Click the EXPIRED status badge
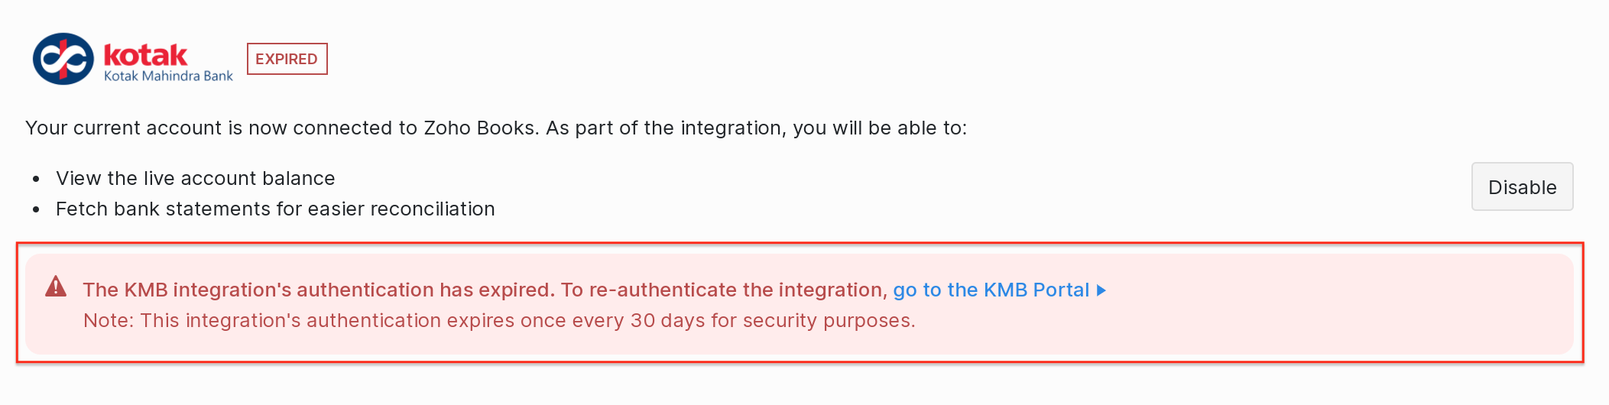This screenshot has width=1609, height=405. pos(287,59)
